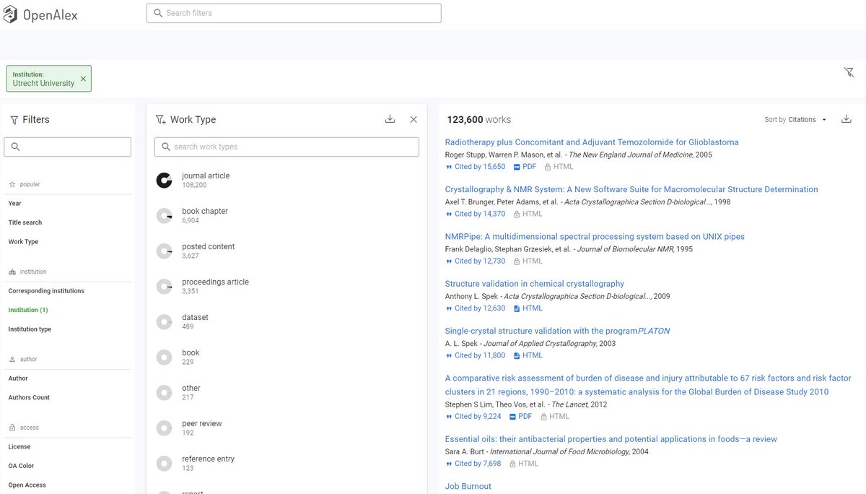866x494 pixels.
Task: Click the peer review donut icon
Action: click(165, 428)
